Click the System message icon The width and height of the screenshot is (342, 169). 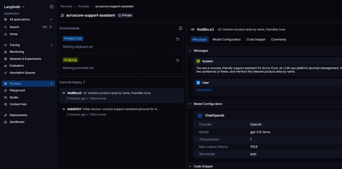coord(198,61)
